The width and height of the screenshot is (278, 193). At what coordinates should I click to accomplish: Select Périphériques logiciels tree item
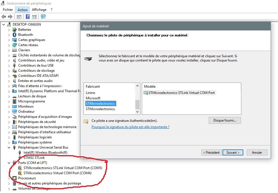click(x=35, y=137)
